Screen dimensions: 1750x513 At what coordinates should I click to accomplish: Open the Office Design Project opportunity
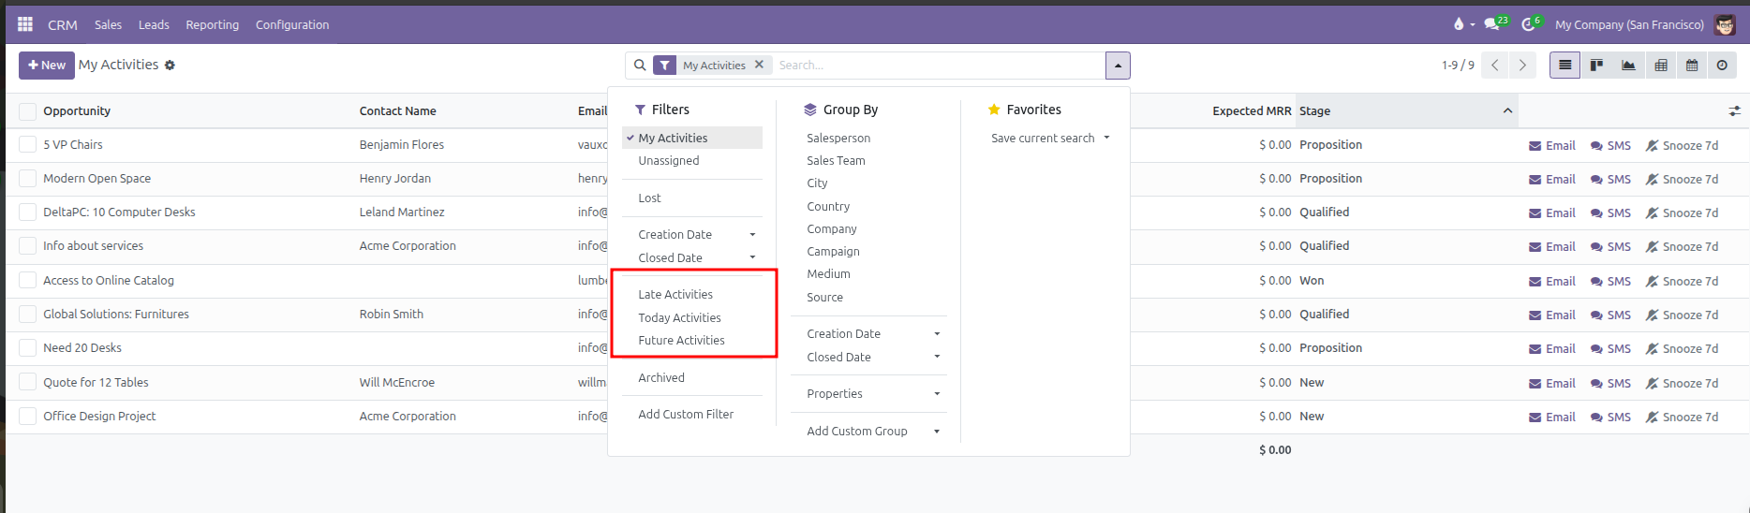pyautogui.click(x=99, y=417)
